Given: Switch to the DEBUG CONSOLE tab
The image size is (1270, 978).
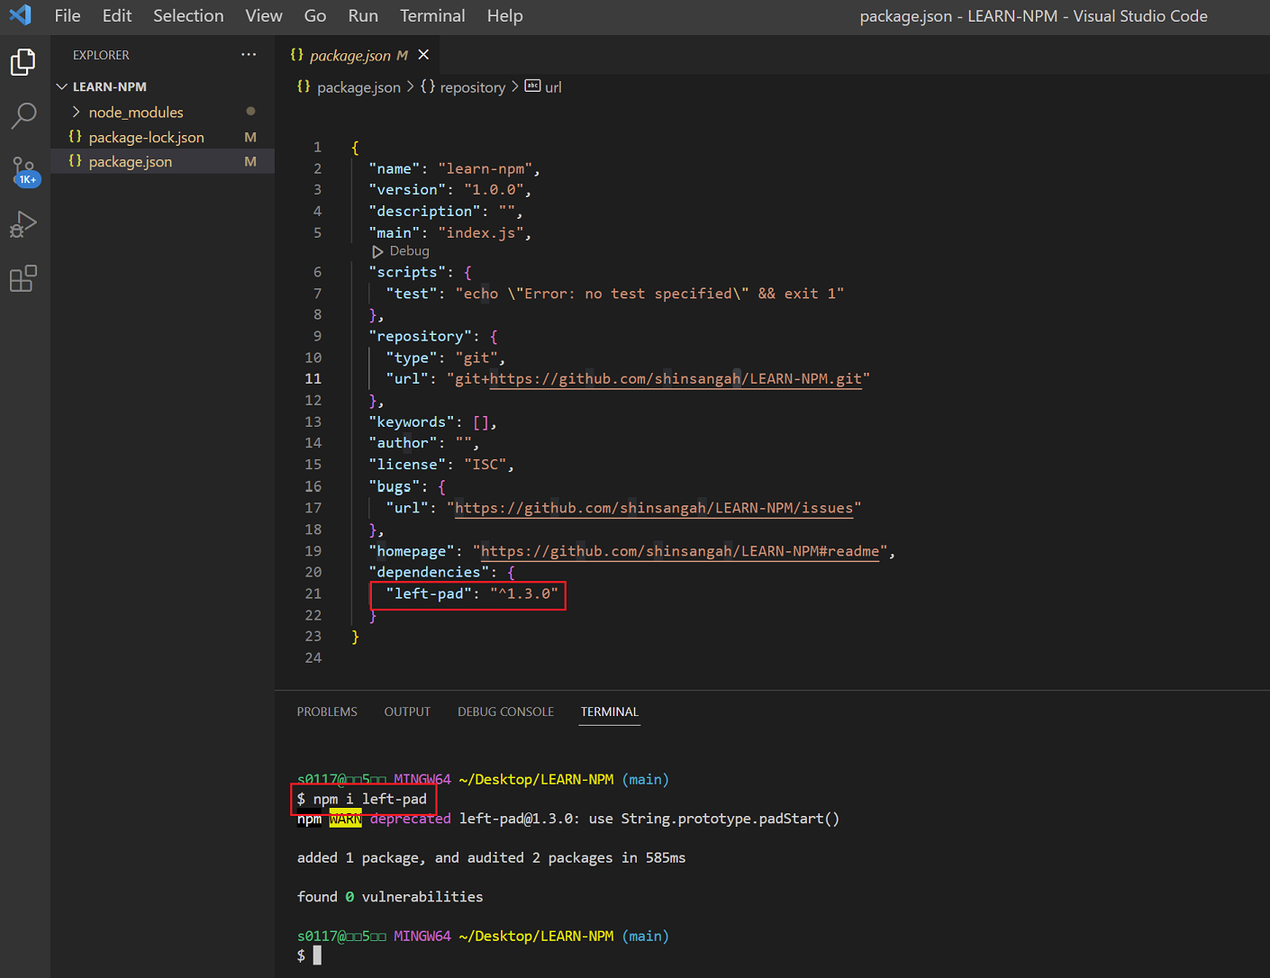Looking at the screenshot, I should pos(505,711).
